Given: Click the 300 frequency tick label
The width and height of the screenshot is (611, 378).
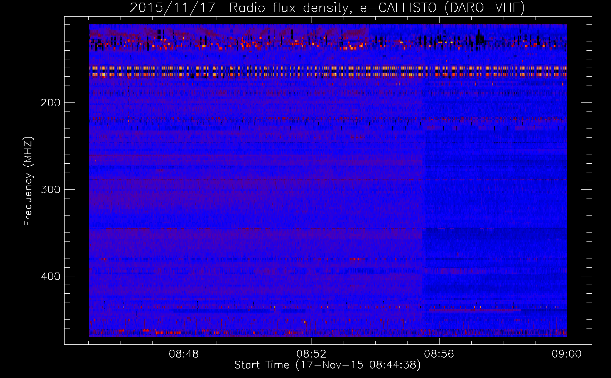Looking at the screenshot, I should 51,189.
